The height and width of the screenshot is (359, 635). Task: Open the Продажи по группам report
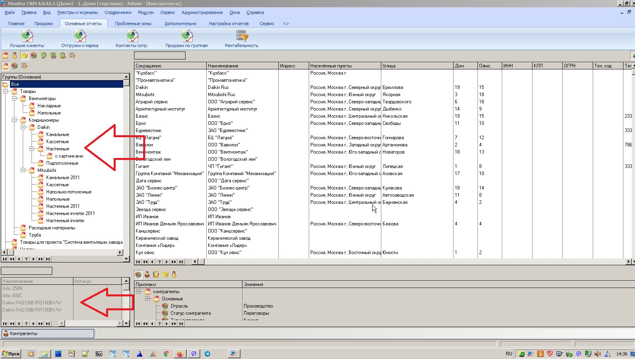pyautogui.click(x=186, y=39)
